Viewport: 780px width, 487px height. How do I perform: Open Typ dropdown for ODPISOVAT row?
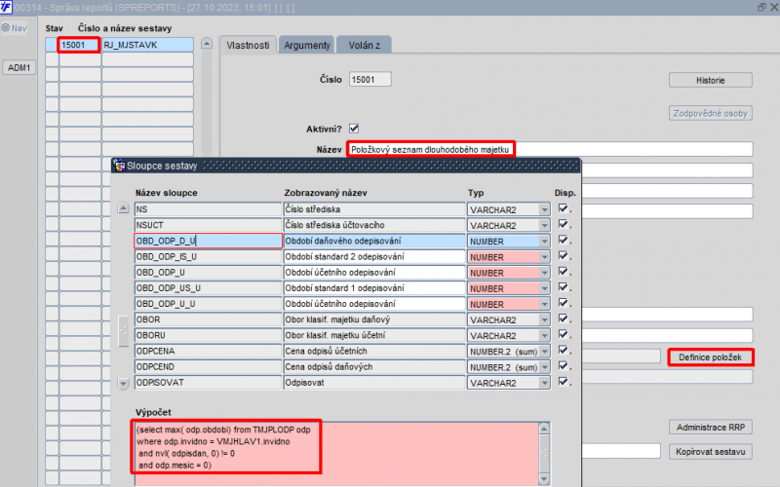click(545, 383)
